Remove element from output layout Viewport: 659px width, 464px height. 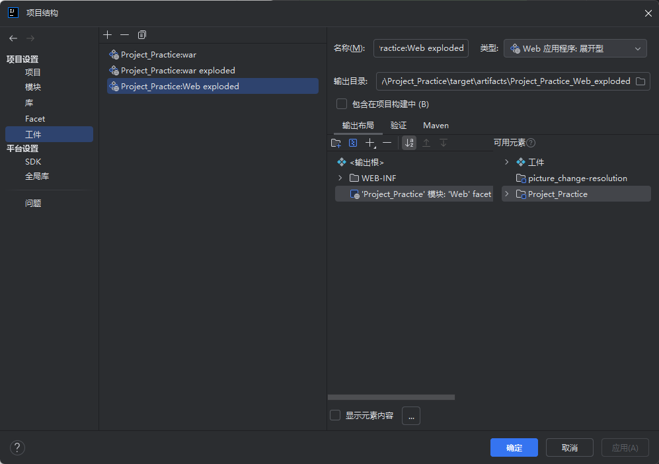(x=387, y=143)
